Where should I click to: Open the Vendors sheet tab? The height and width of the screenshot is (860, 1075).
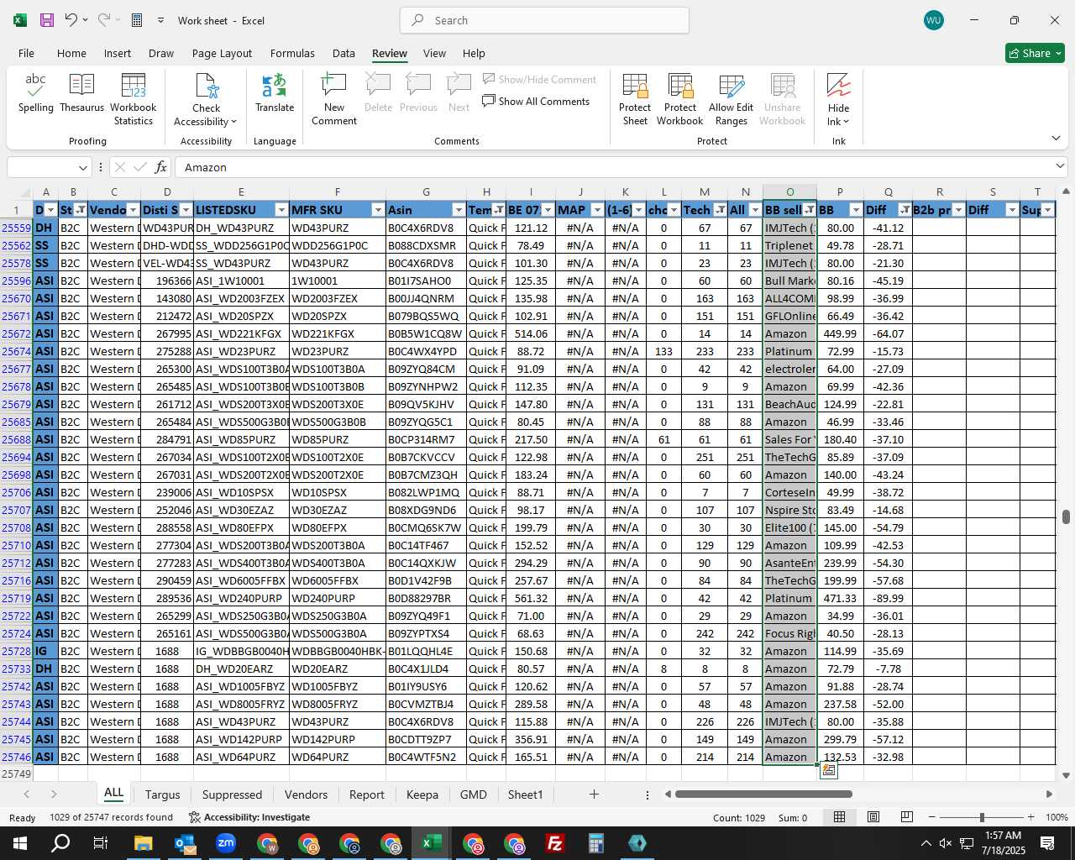pos(306,794)
